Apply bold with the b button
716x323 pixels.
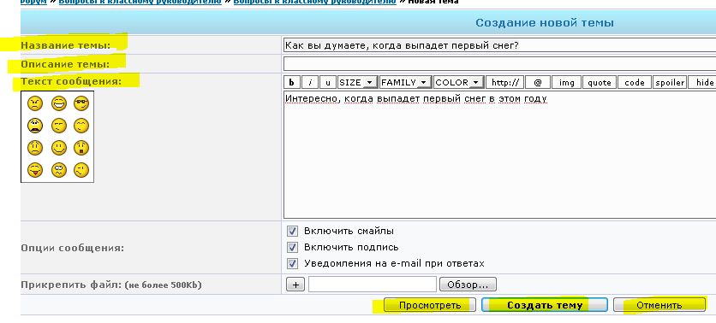click(292, 82)
